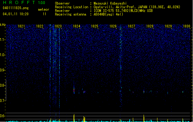Viewport: 193px width, 122px height.
Task: Click the ICOM IC-575 receiver value
Action: coord(123,11)
